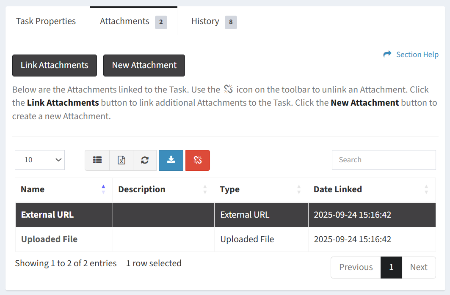Click the refresh table icon
The image size is (450, 295).
145,160
